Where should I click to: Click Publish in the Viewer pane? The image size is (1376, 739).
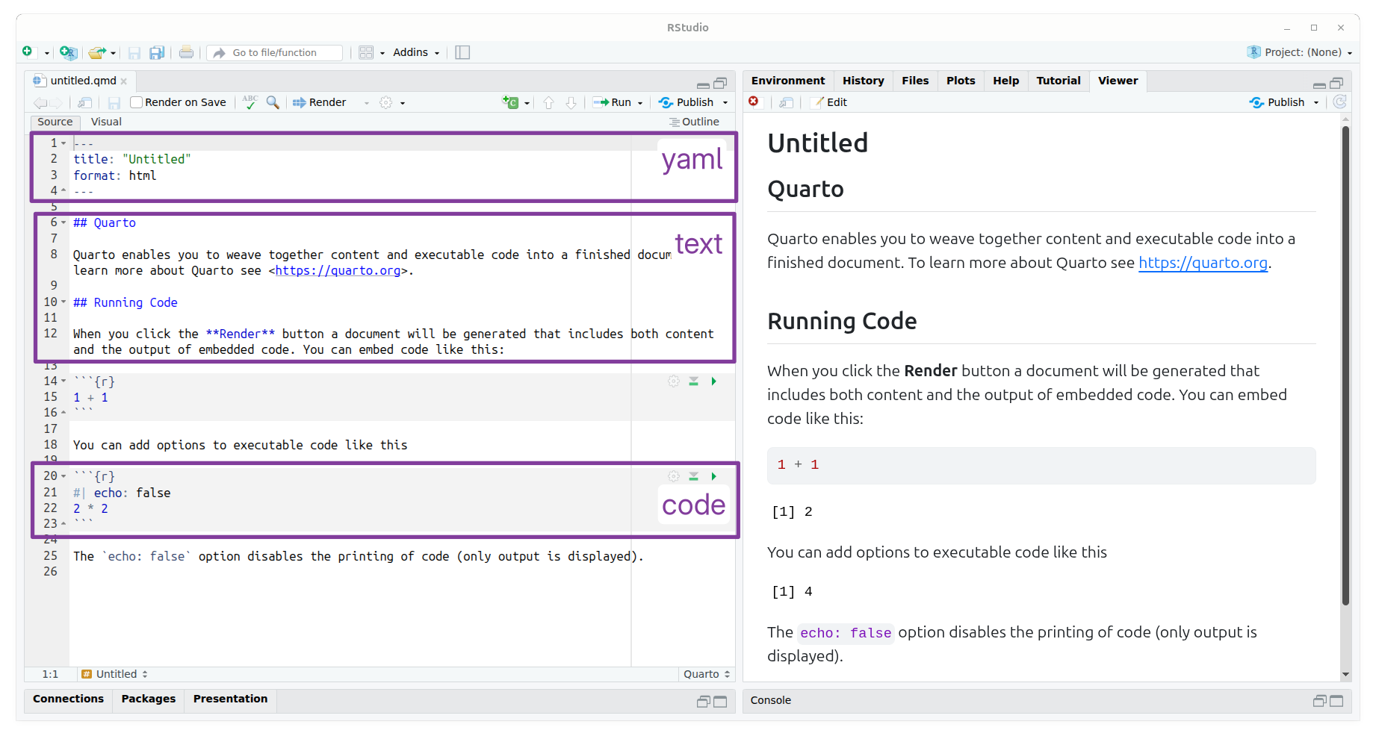point(1277,102)
